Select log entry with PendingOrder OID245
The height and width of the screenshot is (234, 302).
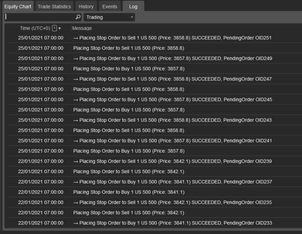tap(155, 99)
